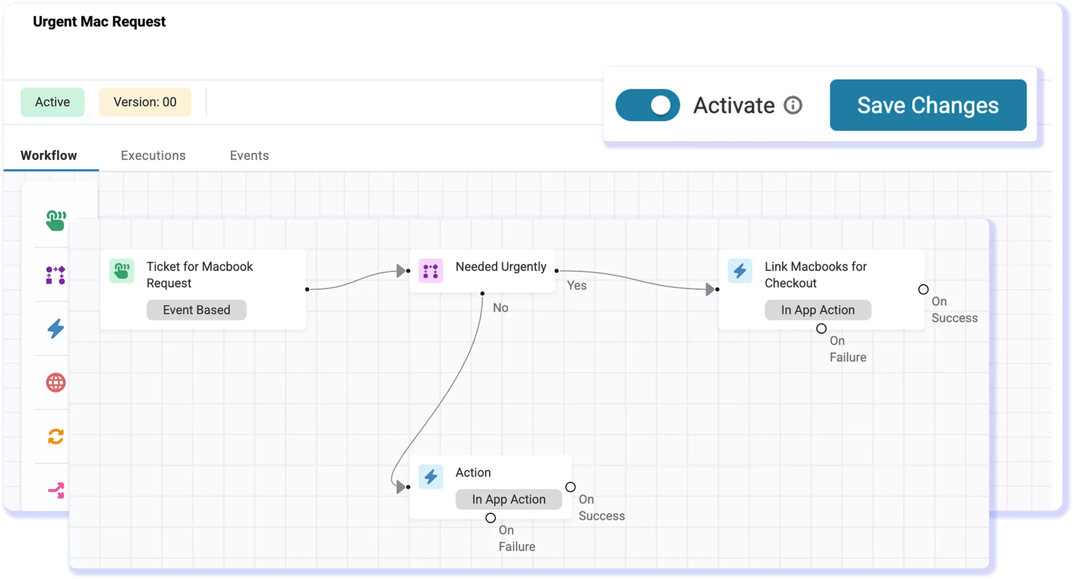Click the output port of Ticket for Macbook Request
1073x579 pixels.
(307, 289)
